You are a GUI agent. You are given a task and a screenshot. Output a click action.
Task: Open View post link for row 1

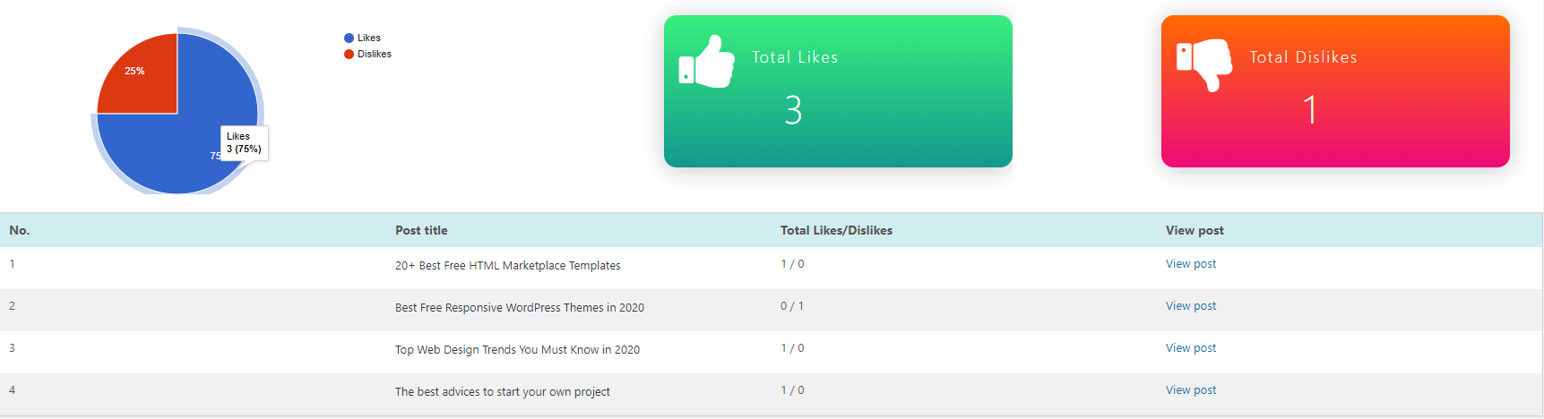point(1191,264)
